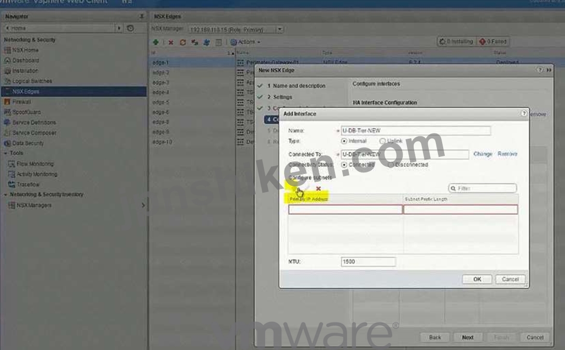Click help icon in Add Interface dialog
Screen dimensions: 565x350
[524, 113]
